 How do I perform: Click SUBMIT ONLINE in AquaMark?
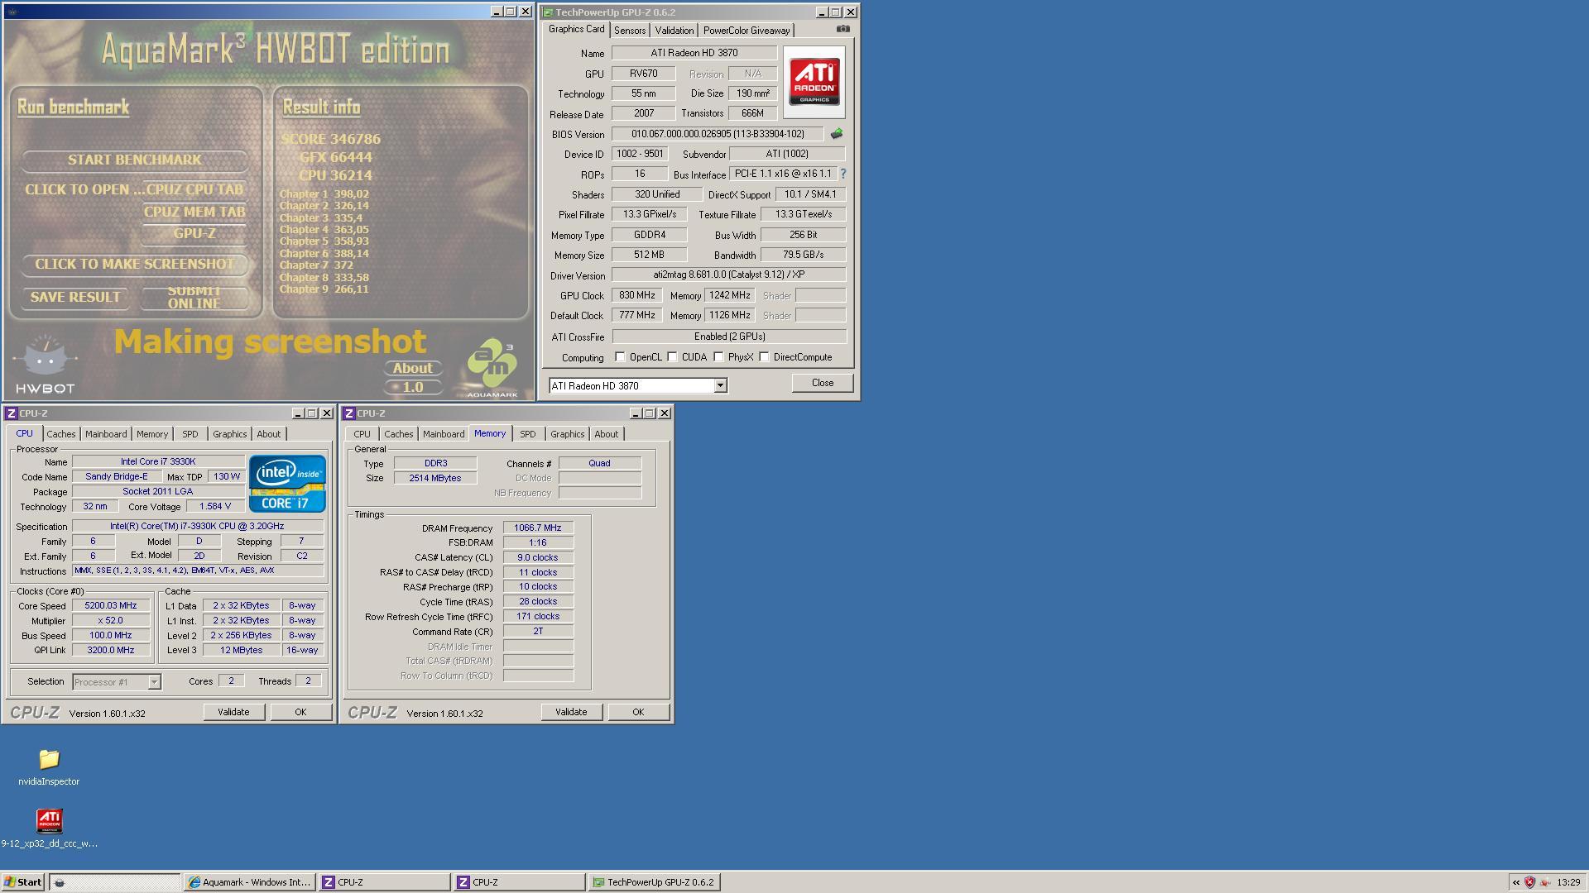point(194,297)
